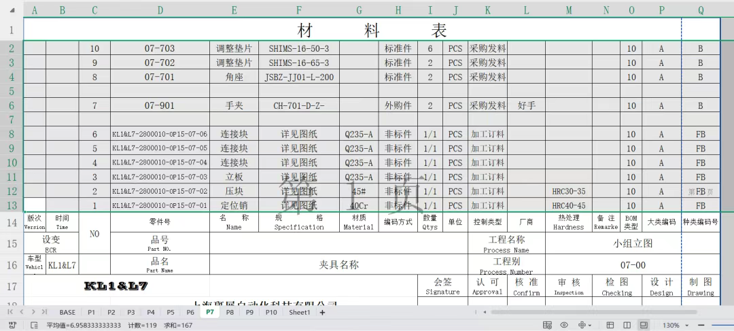Image resolution: width=734 pixels, height=331 pixels.
Task: Click the 07-00 process number cell
Action: (x=633, y=265)
